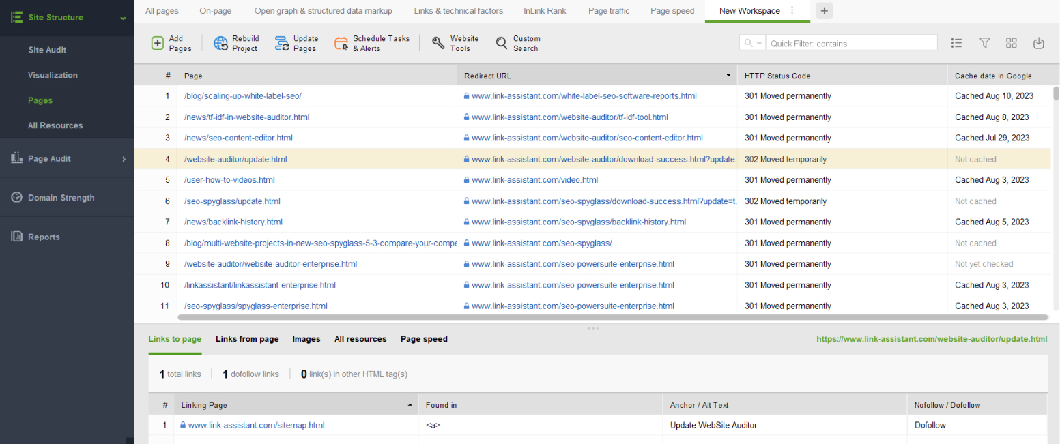
Task: Open Website Tools wrench icon
Action: 439,43
